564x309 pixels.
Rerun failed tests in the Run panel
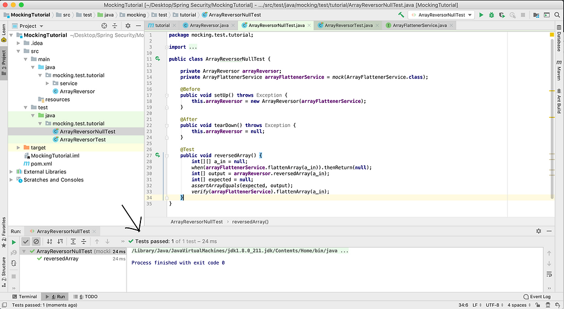point(14,253)
